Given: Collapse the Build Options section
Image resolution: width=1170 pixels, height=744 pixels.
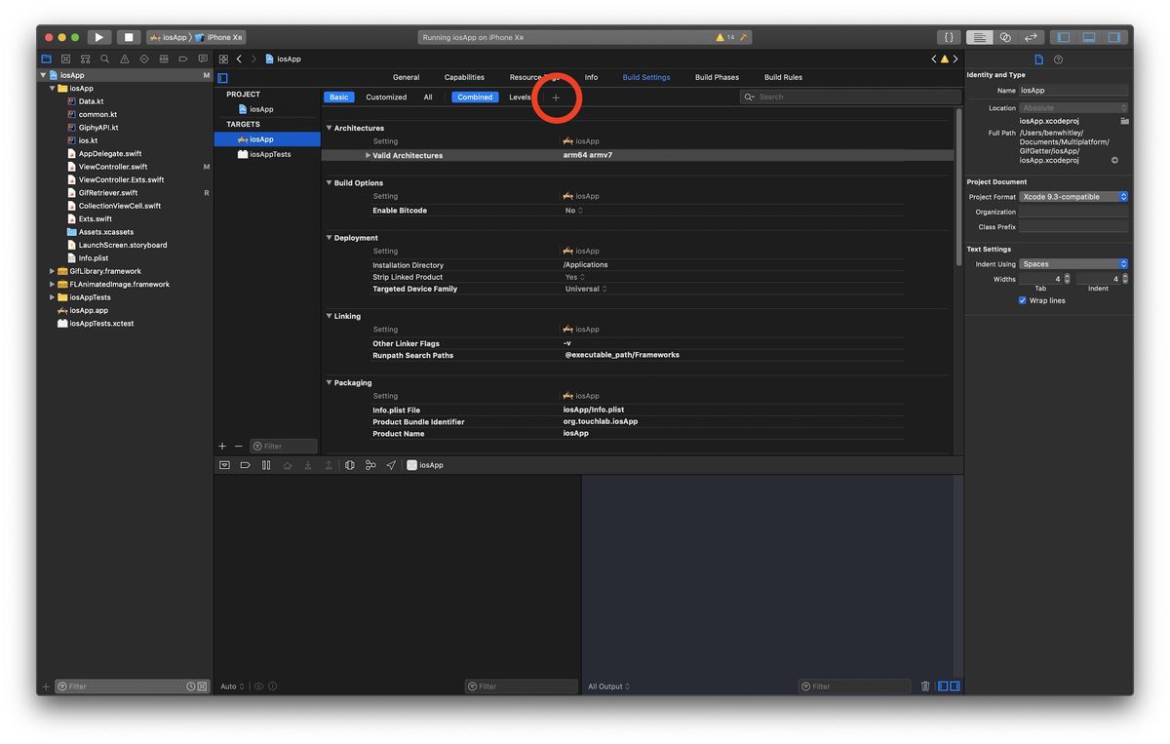Looking at the screenshot, I should pos(329,182).
